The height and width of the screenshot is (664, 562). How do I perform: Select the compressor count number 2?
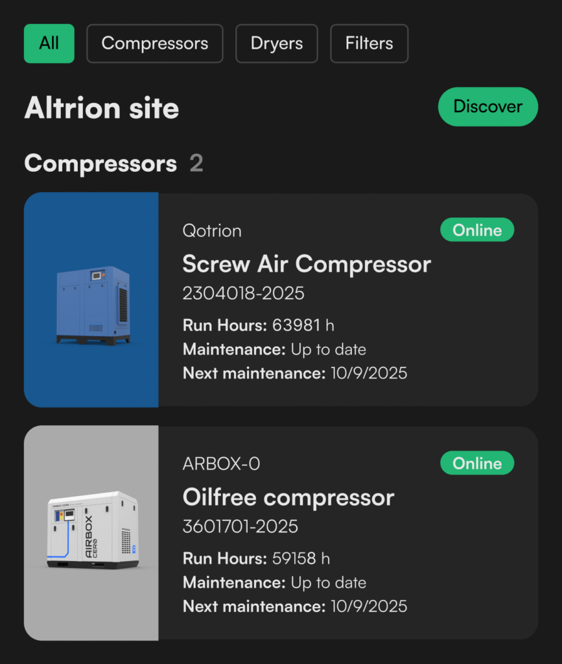coord(196,164)
